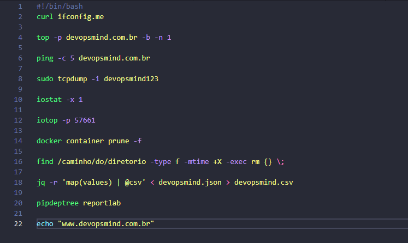Click 'ifconfig.me' text on line 2
This screenshot has height=243, width=408.
[81, 16]
